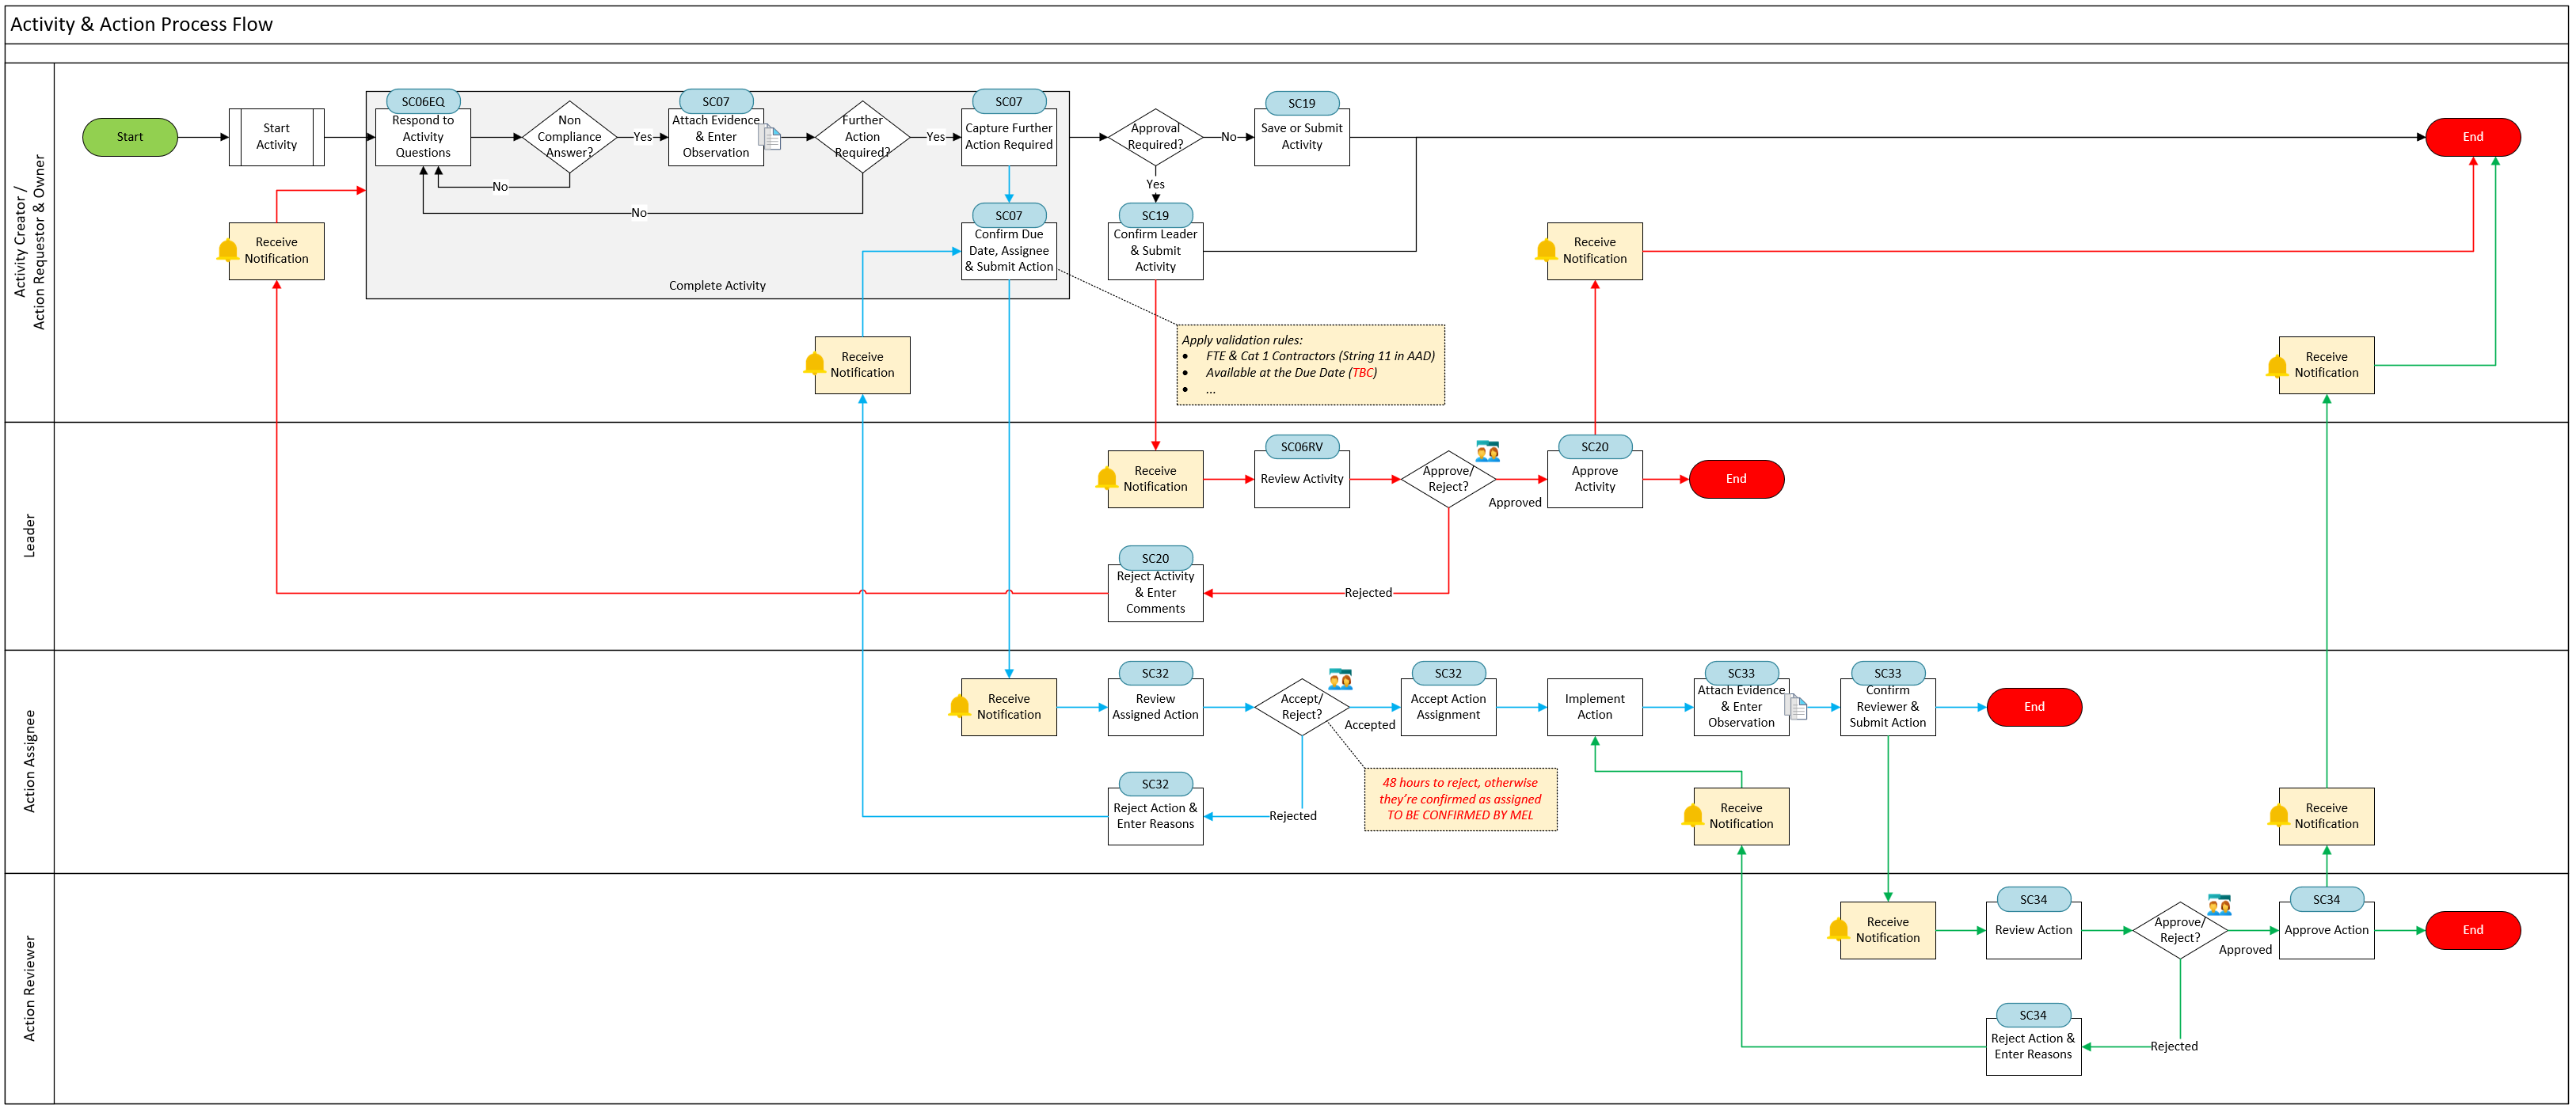Click the red End terminator in Leader lane

tap(1736, 479)
